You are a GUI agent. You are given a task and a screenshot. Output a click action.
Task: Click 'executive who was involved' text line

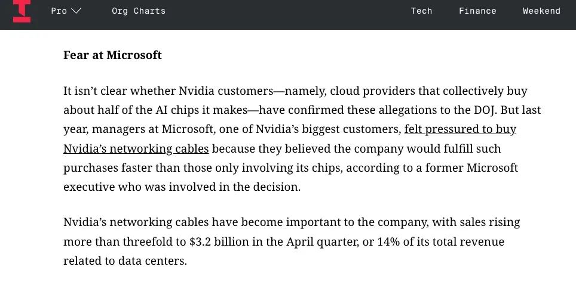coord(128,187)
